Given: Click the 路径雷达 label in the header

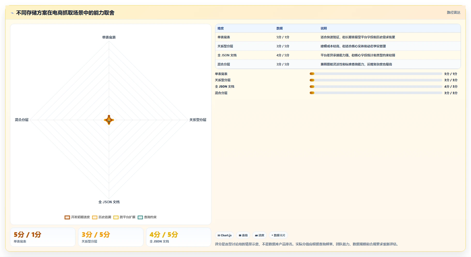Looking at the screenshot, I should (x=453, y=12).
